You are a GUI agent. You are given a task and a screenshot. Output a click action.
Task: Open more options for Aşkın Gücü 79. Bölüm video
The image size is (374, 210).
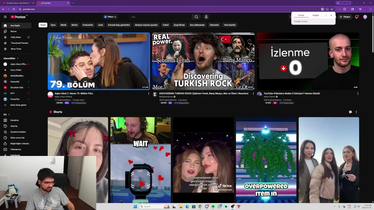pyautogui.click(x=148, y=94)
